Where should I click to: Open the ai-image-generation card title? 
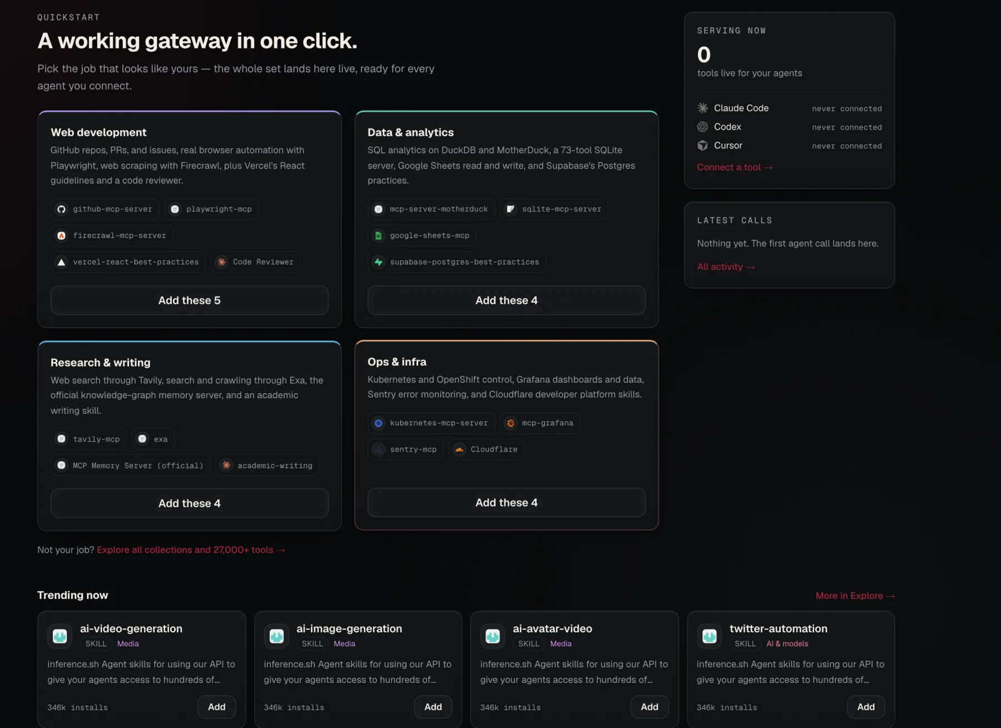click(349, 628)
